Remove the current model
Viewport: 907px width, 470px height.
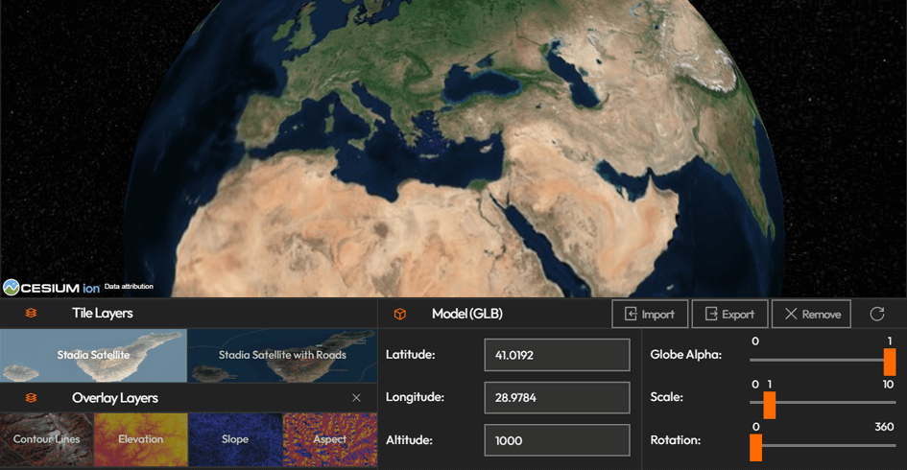[x=811, y=314]
